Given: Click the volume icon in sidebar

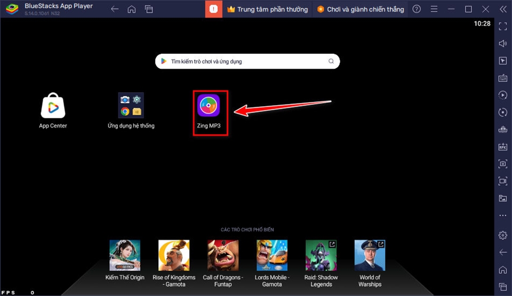Looking at the screenshot, I should pos(503,43).
